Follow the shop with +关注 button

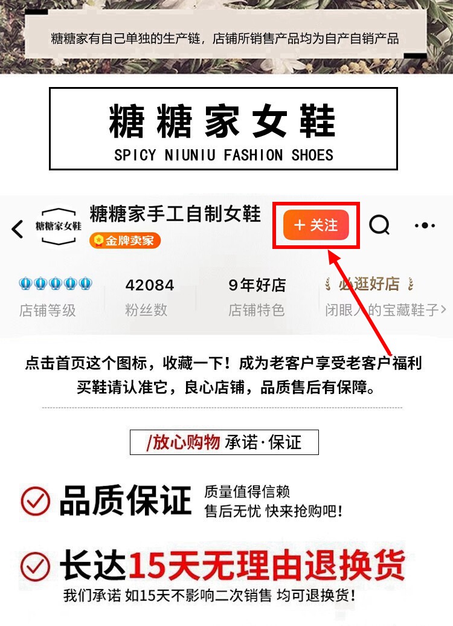coord(316,225)
